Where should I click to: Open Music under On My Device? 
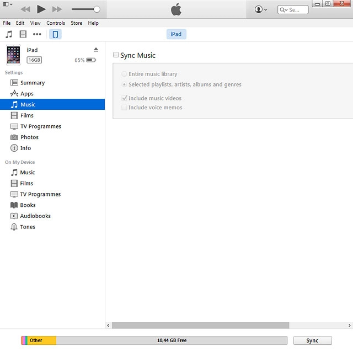click(x=52, y=172)
